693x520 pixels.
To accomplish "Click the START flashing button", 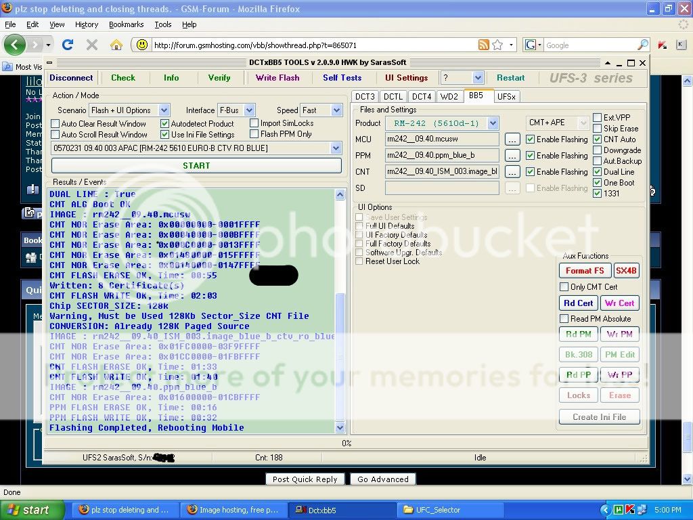I will 197,165.
